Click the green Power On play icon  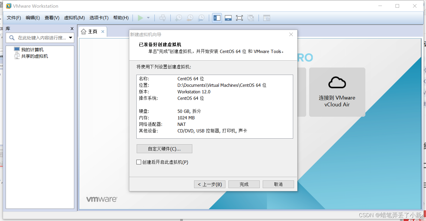pos(141,18)
